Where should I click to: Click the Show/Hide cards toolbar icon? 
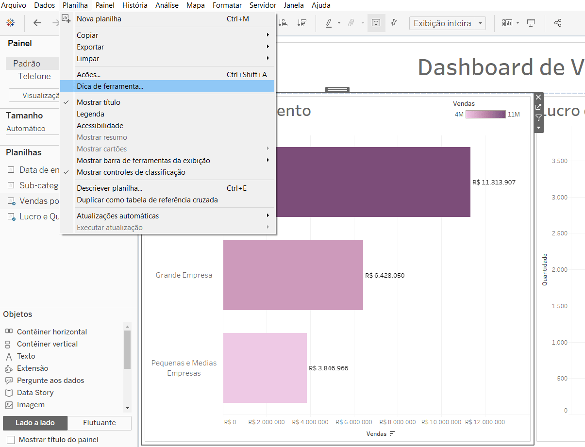point(507,23)
